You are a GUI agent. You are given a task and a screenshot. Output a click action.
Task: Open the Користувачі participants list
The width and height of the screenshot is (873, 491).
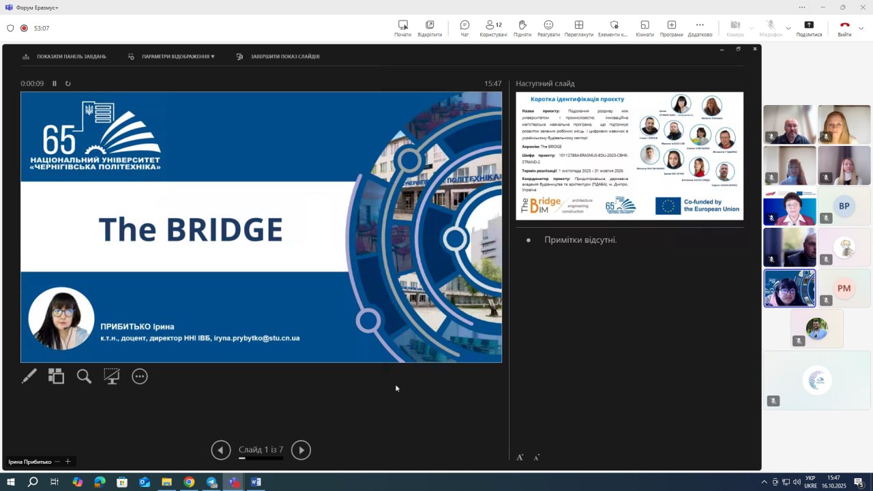coord(493,28)
